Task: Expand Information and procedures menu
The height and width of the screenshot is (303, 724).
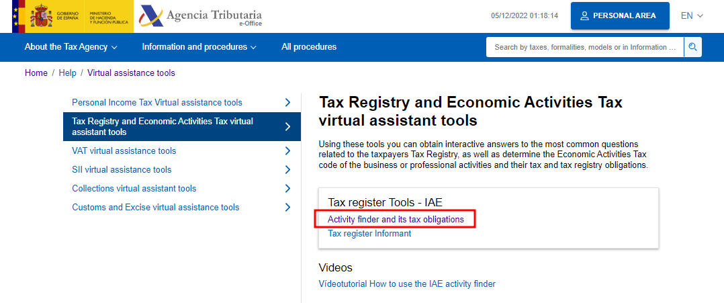Action: tap(199, 47)
